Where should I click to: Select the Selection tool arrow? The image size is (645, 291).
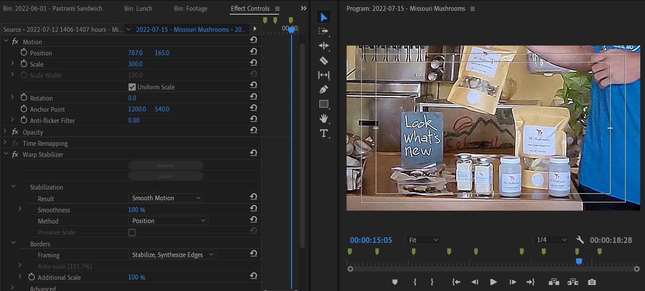point(324,17)
